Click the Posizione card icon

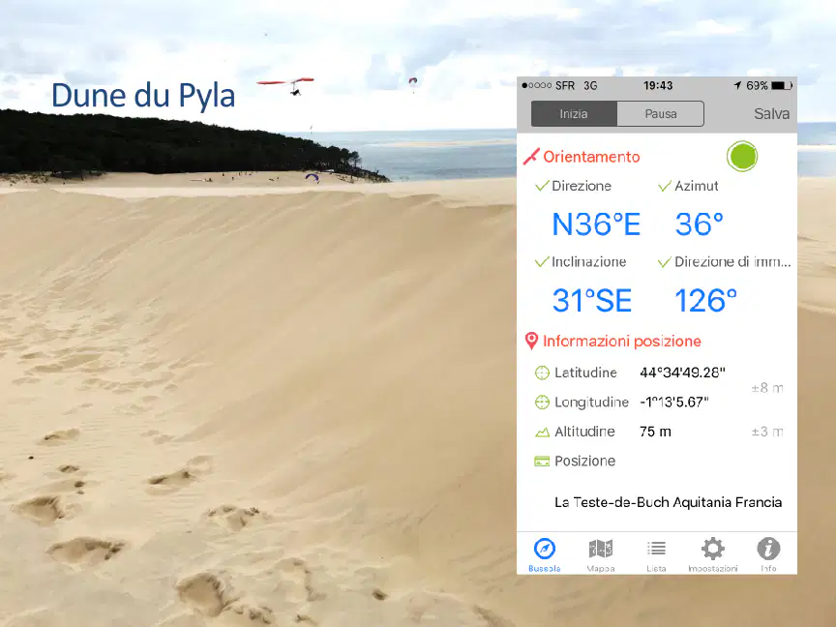click(x=542, y=462)
